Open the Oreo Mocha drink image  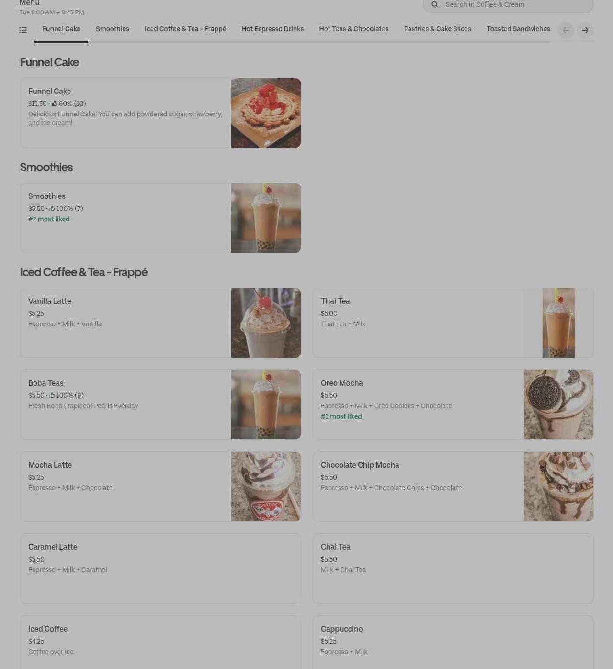558,404
